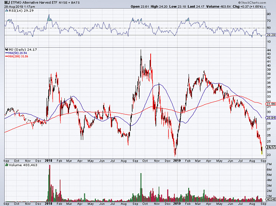Open the StockCharts.com attribution link
The width and height of the screenshot is (276, 206).
252,2
